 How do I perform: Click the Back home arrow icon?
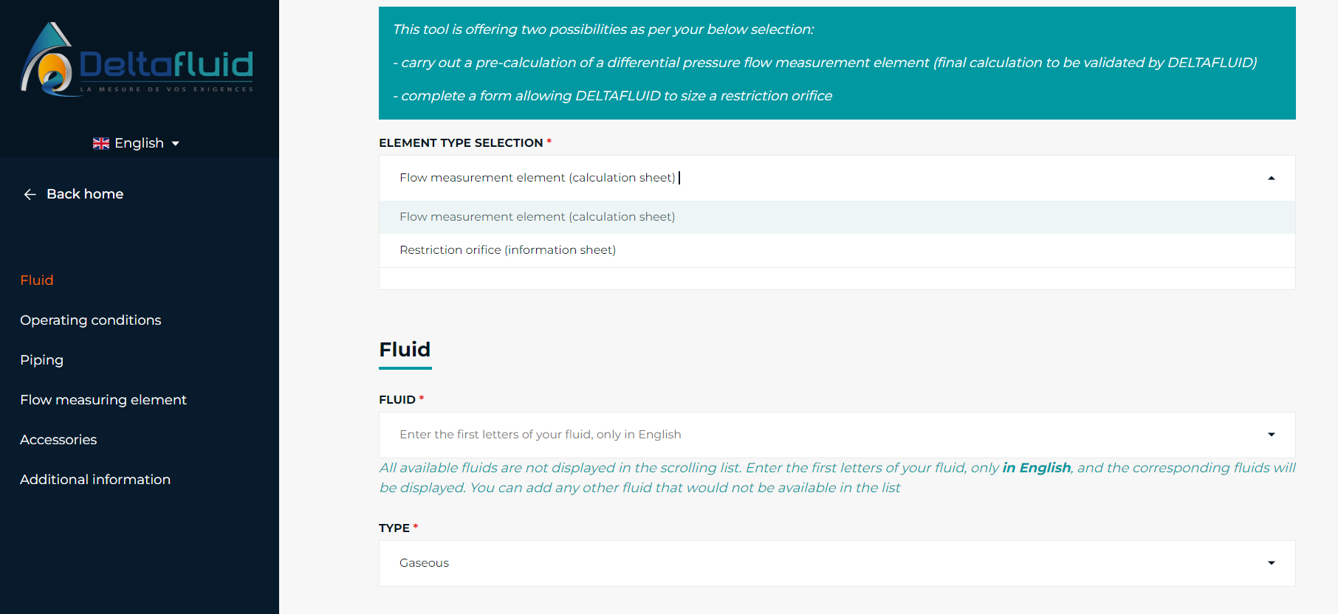[x=30, y=194]
